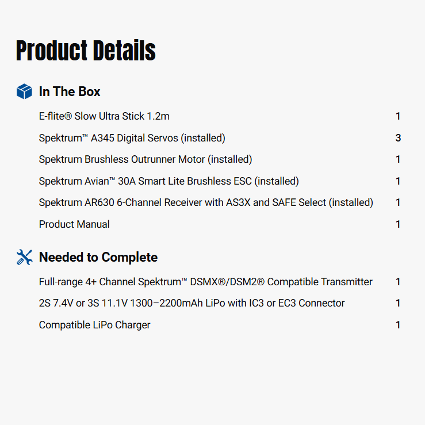
Task: Click E-flite Slow Ultra Stick 1.2m item
Action: [104, 116]
